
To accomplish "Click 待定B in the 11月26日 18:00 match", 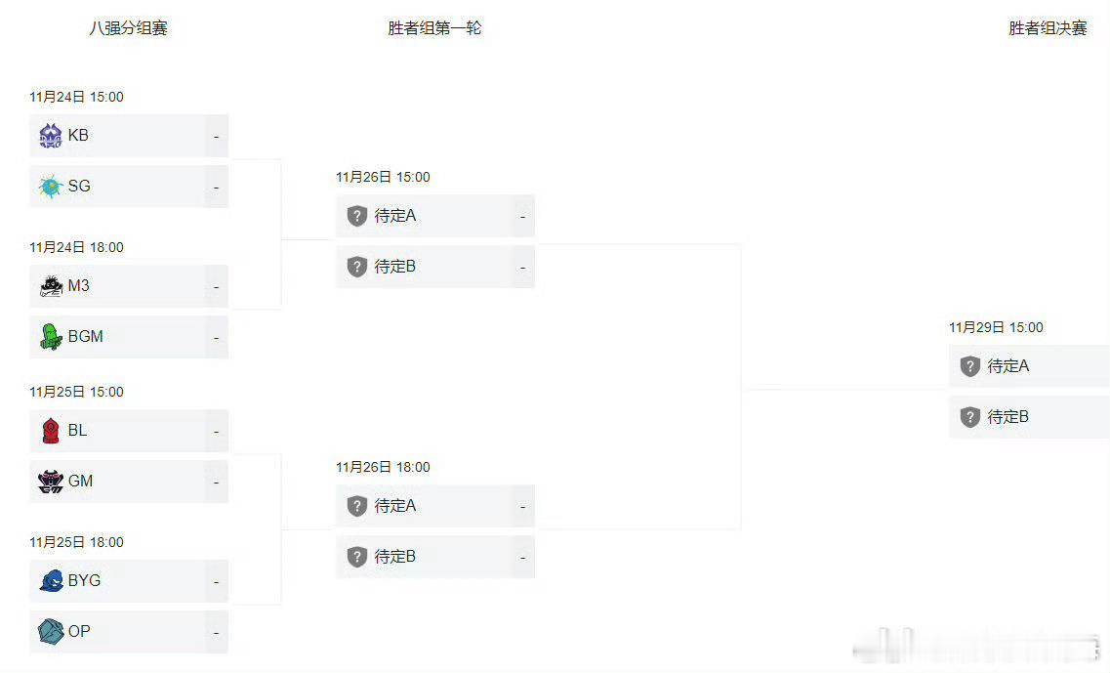I will 395,557.
